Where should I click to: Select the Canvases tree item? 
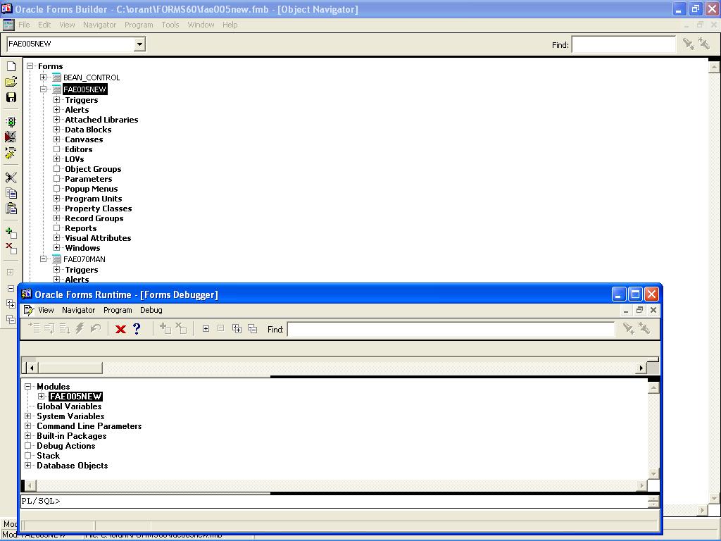click(x=84, y=139)
